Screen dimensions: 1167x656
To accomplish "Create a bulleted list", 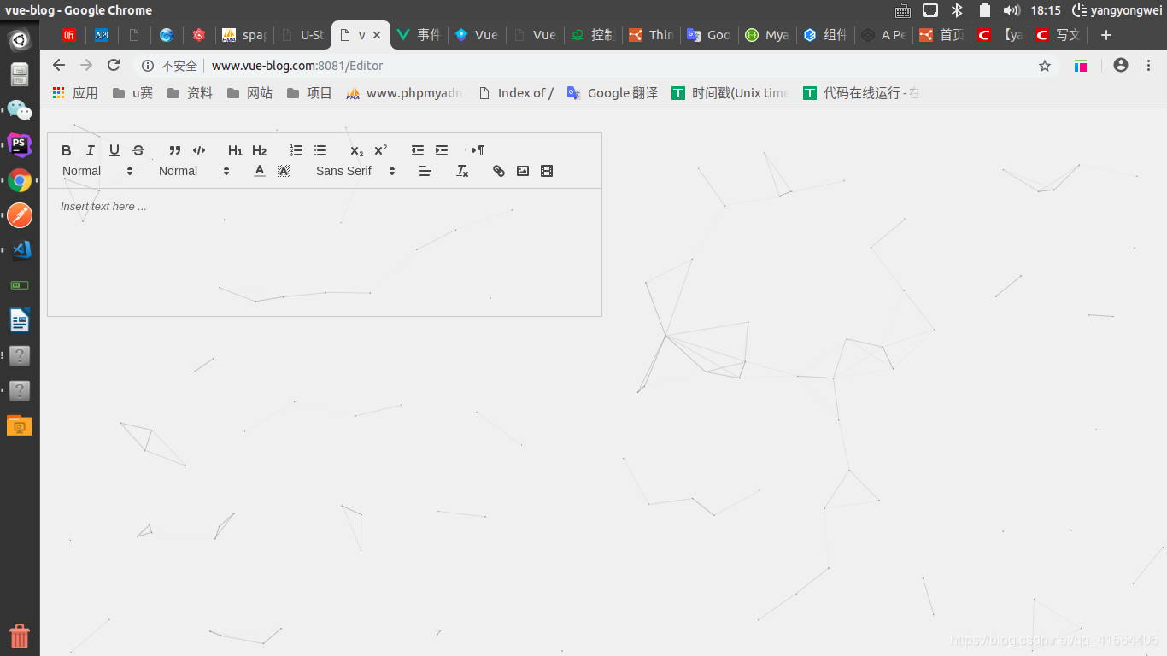I will click(x=320, y=150).
